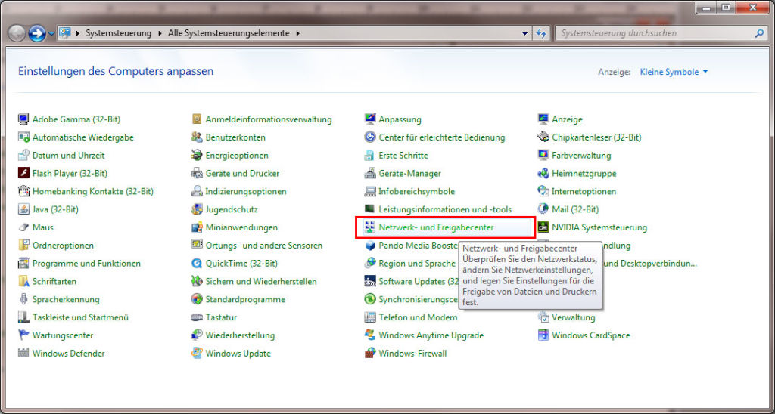Image resolution: width=775 pixels, height=414 pixels.
Task: Click the Systemsteuerung durchsuchen search field
Action: (x=655, y=33)
